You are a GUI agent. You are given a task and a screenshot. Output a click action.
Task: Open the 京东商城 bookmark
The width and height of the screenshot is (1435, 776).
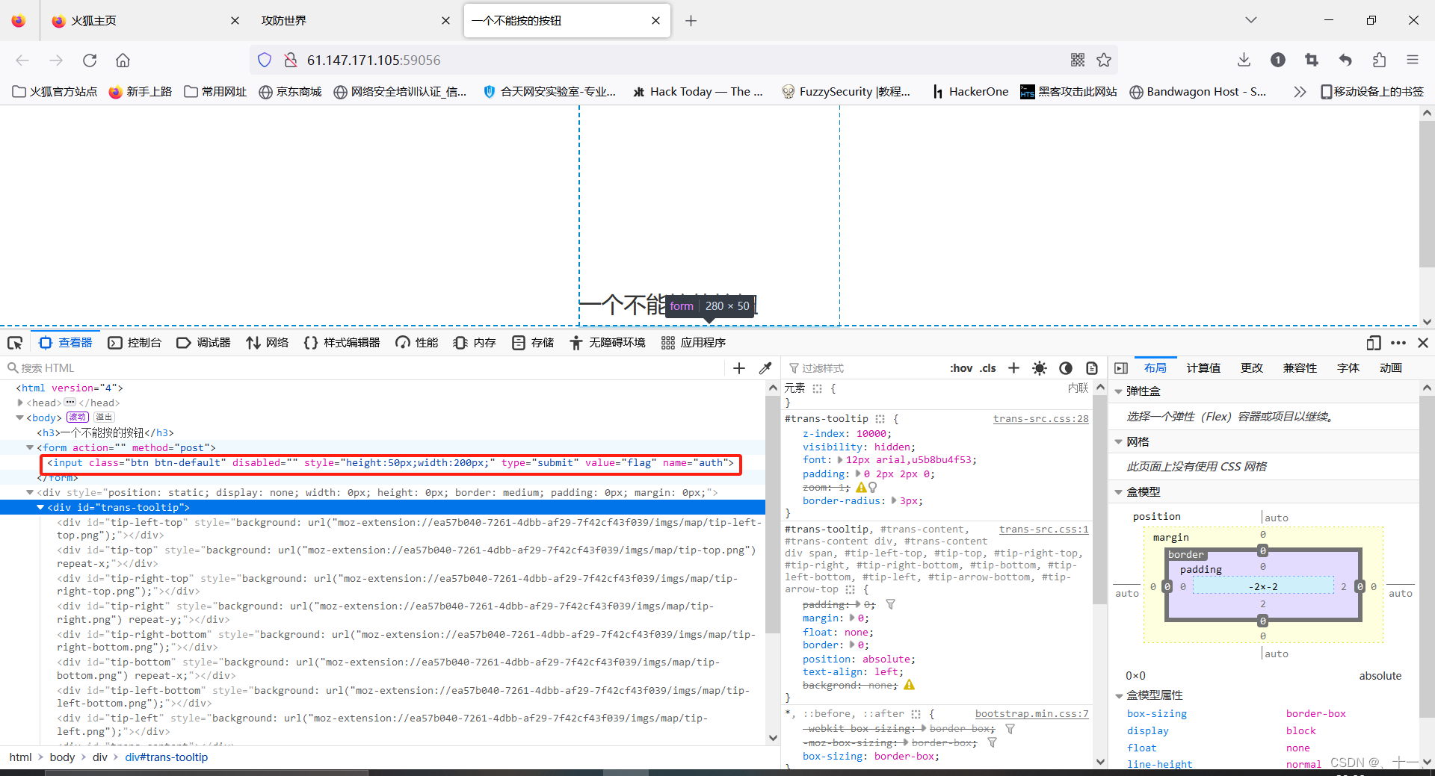click(x=290, y=92)
